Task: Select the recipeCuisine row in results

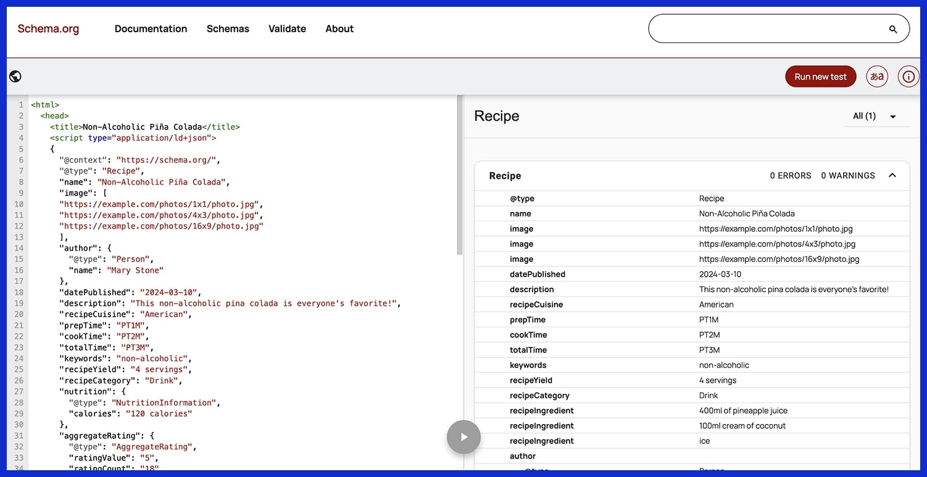Action: (x=691, y=304)
